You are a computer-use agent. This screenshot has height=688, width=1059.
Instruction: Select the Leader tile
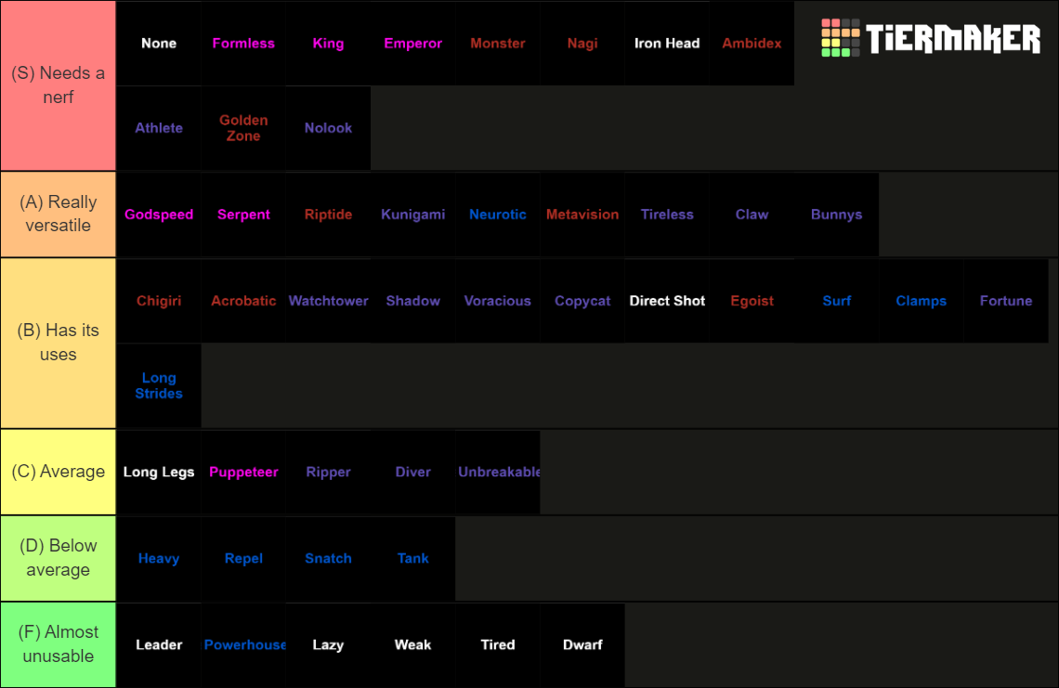click(x=159, y=644)
